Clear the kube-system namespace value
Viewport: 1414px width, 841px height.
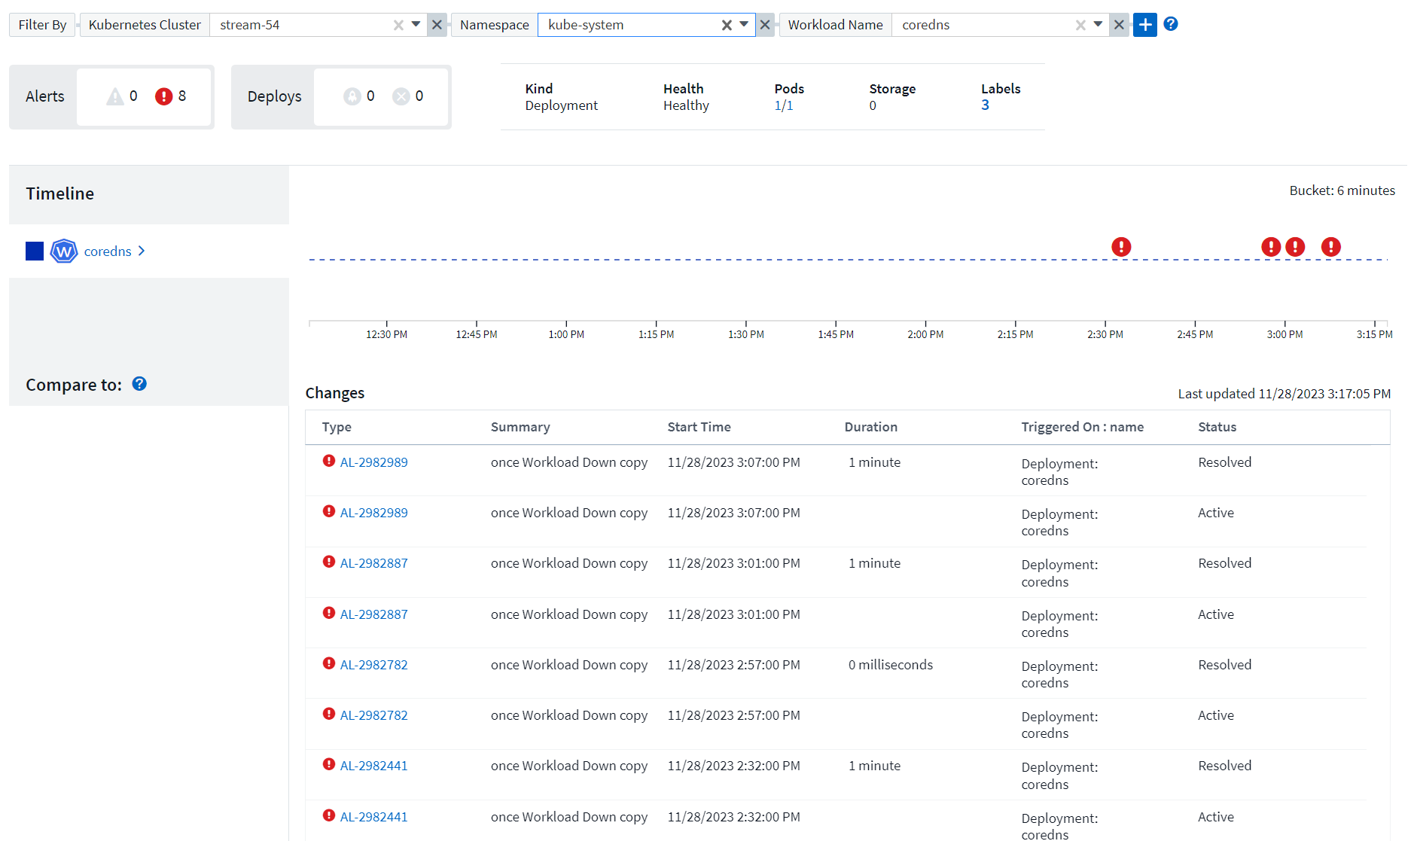tap(727, 25)
